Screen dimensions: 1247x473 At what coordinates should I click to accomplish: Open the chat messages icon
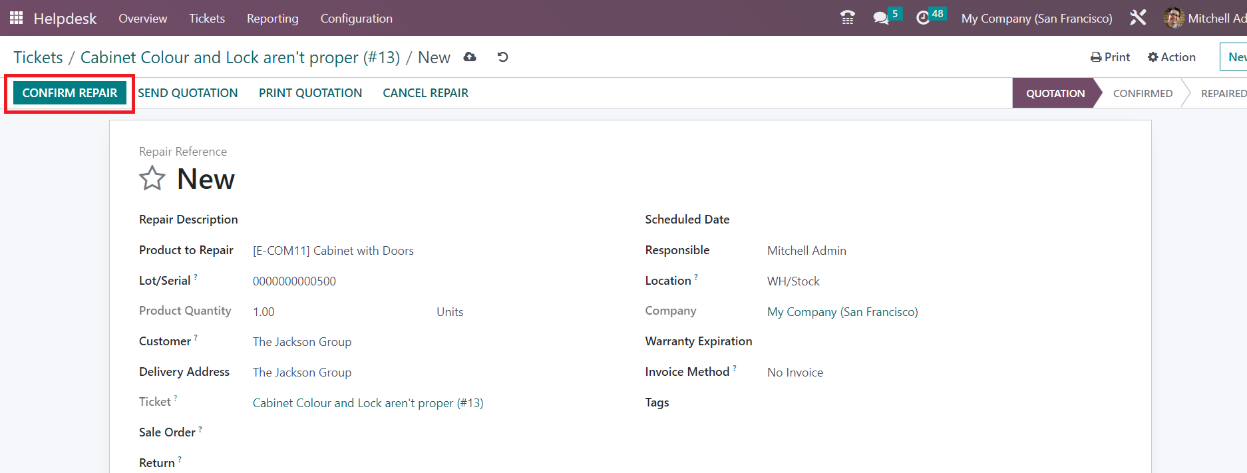pos(881,18)
